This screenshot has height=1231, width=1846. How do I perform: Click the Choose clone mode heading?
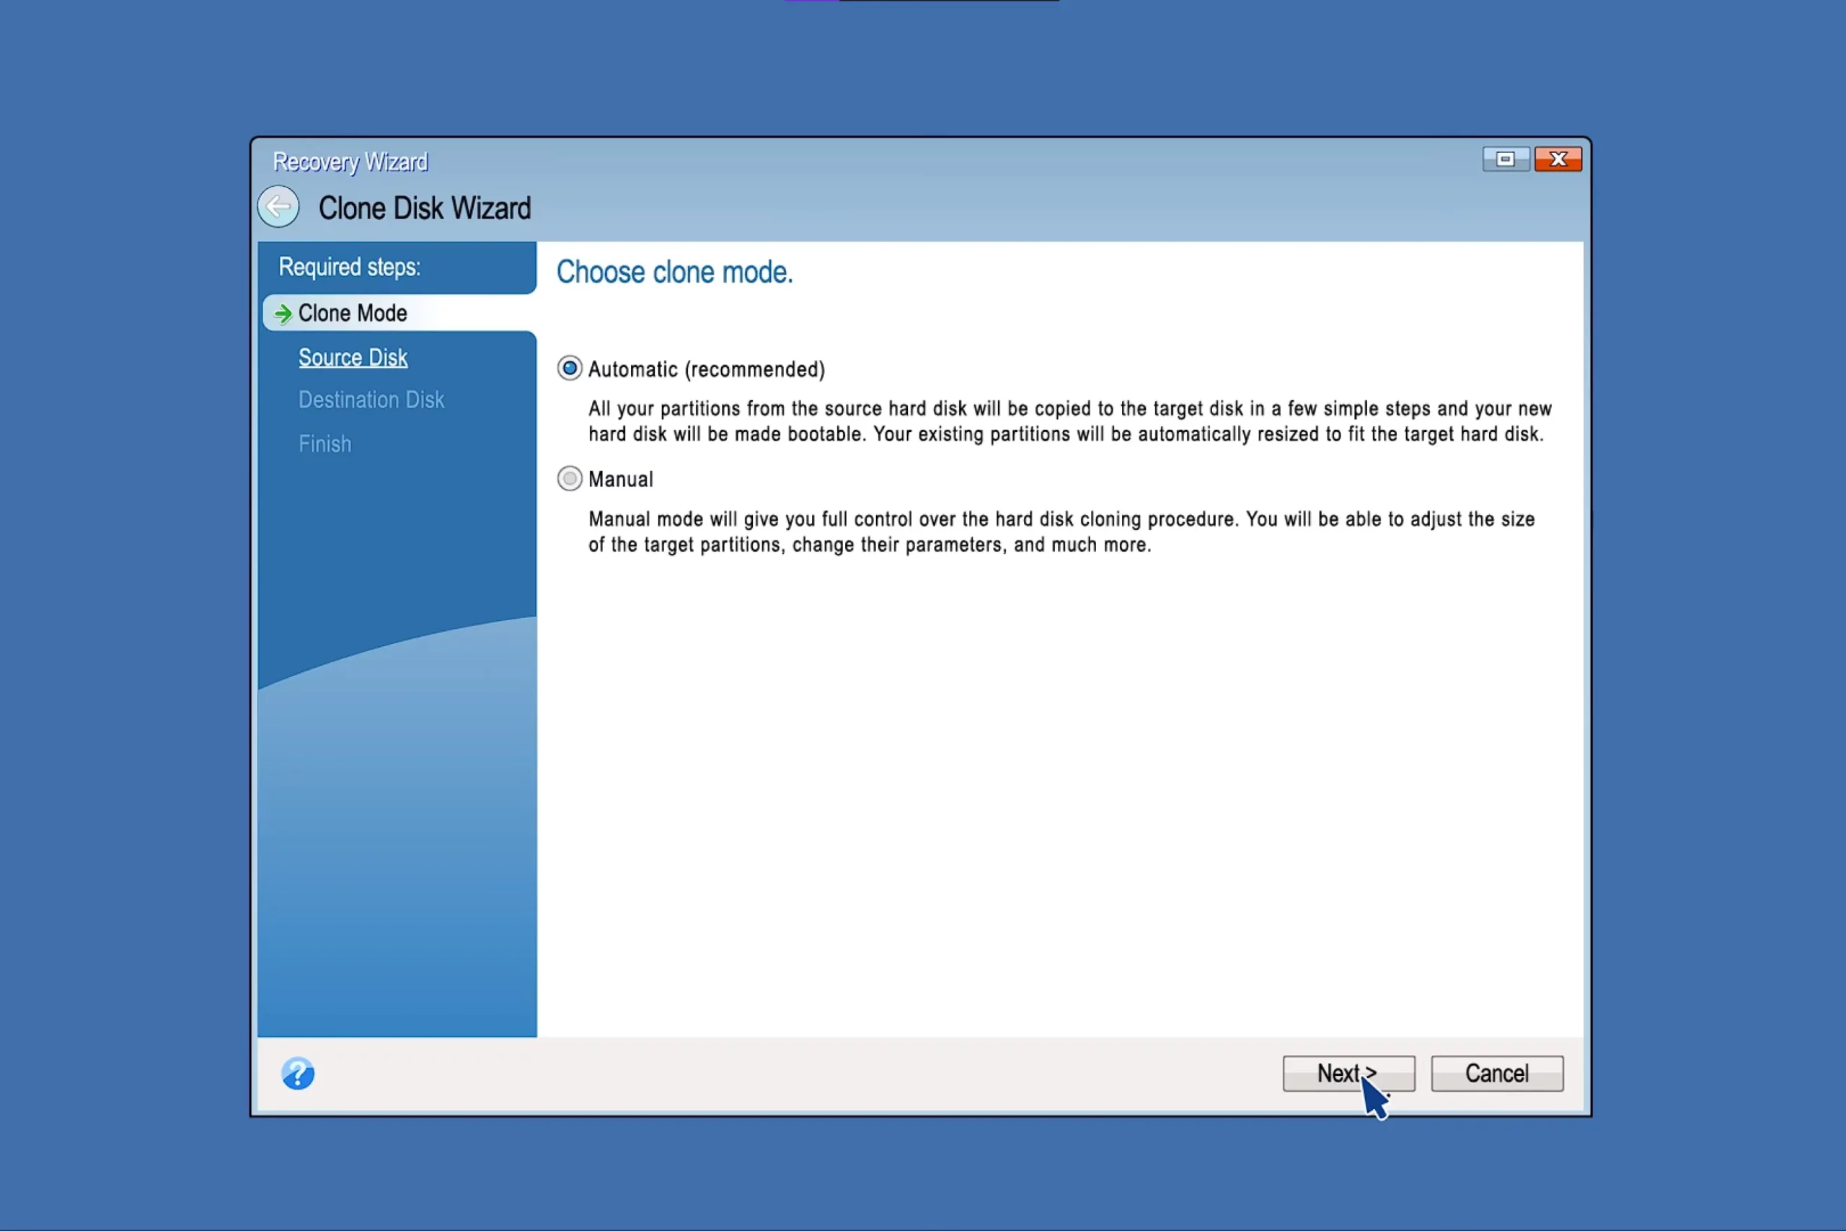[x=674, y=273]
